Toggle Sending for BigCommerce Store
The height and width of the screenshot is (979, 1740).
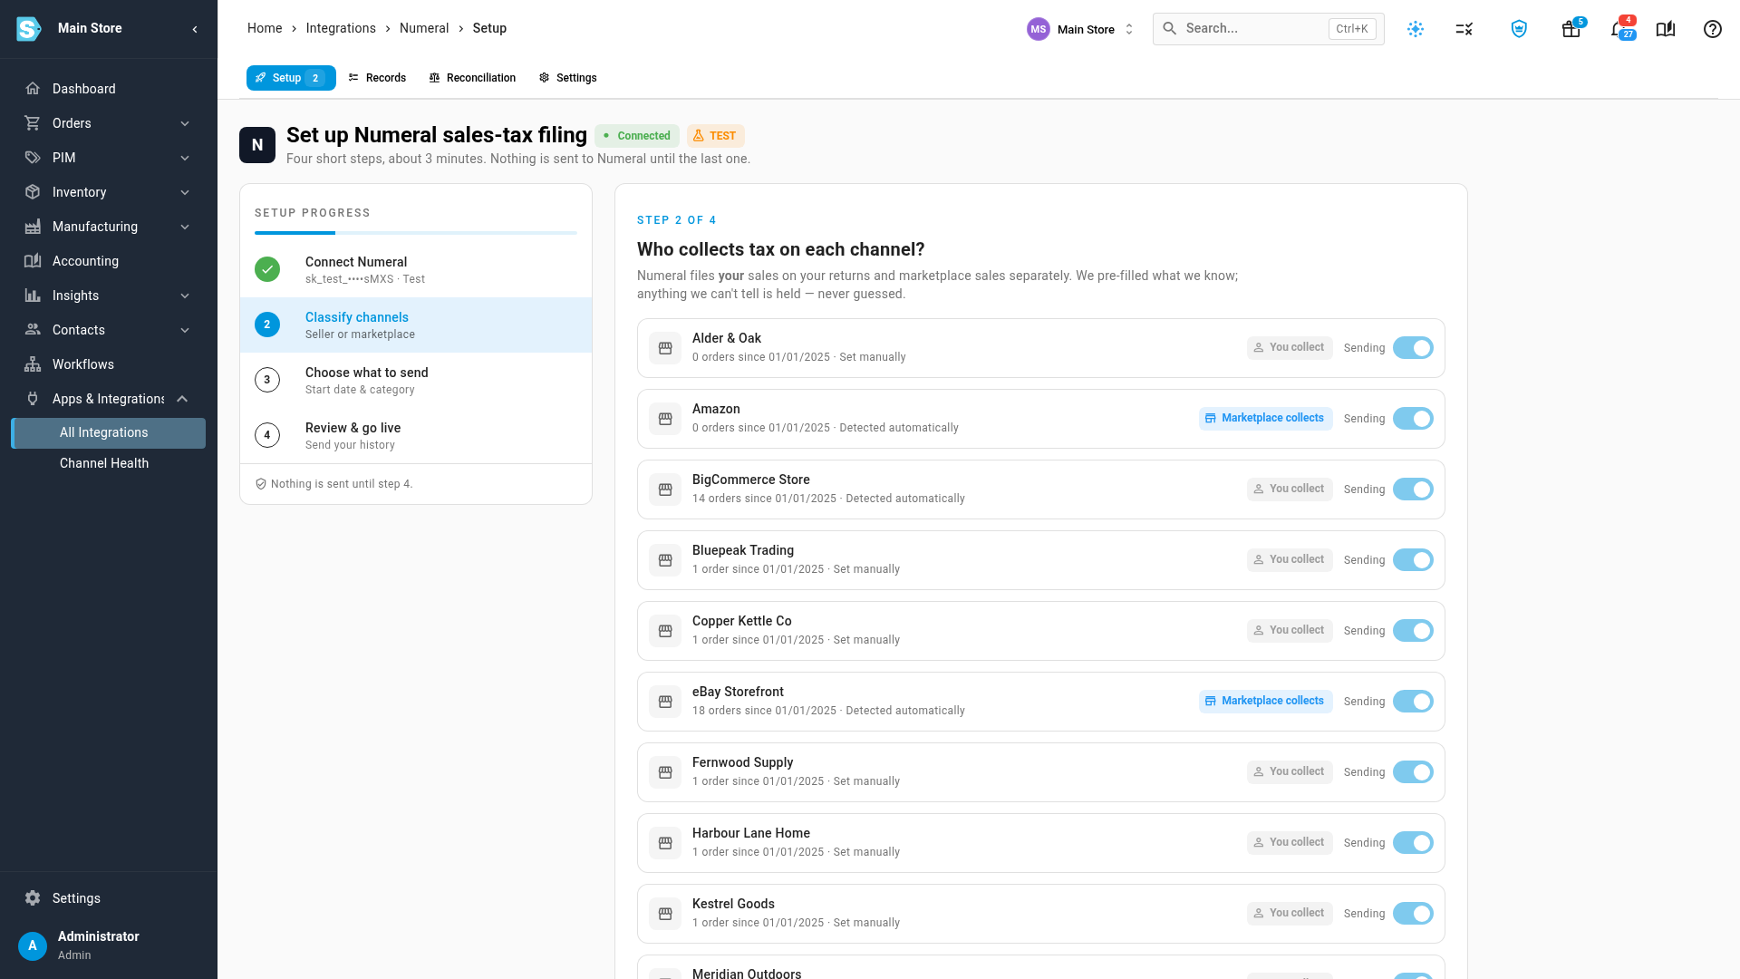(x=1413, y=489)
